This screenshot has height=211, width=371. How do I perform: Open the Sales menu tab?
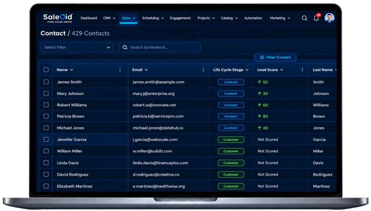[129, 18]
